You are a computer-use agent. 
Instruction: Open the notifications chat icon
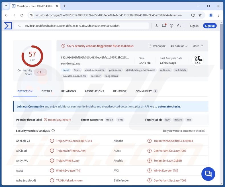[164, 26]
